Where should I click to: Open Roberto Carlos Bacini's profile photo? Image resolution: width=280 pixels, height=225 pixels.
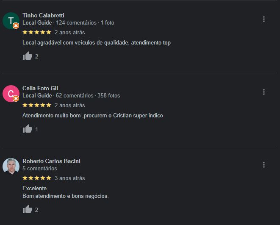pyautogui.click(x=11, y=167)
